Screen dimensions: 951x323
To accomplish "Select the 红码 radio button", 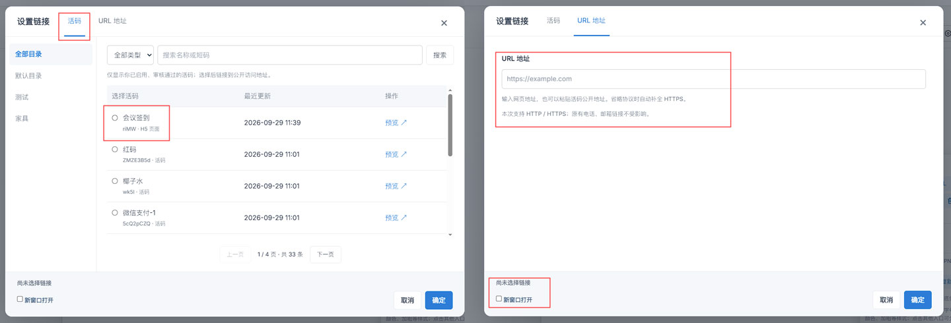I will click(x=115, y=150).
